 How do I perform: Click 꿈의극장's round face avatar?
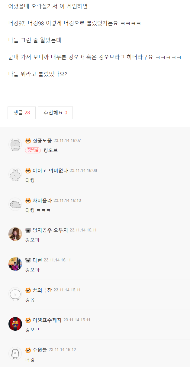[15, 294]
